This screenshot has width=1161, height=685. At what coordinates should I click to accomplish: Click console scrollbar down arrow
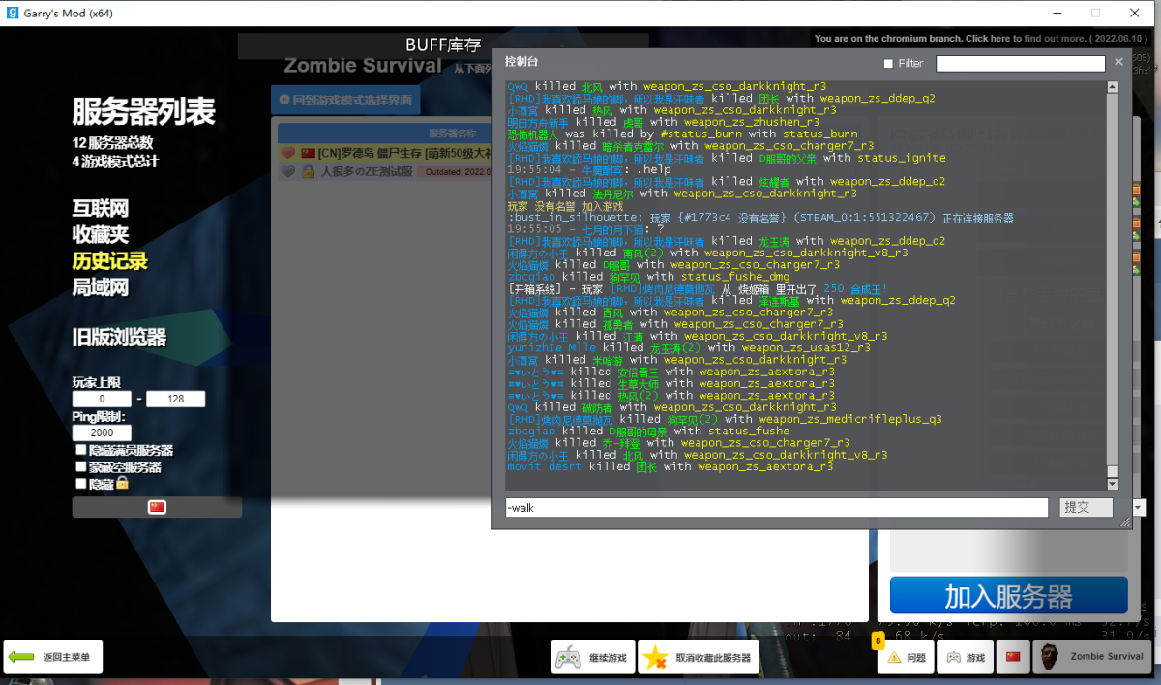click(1112, 484)
